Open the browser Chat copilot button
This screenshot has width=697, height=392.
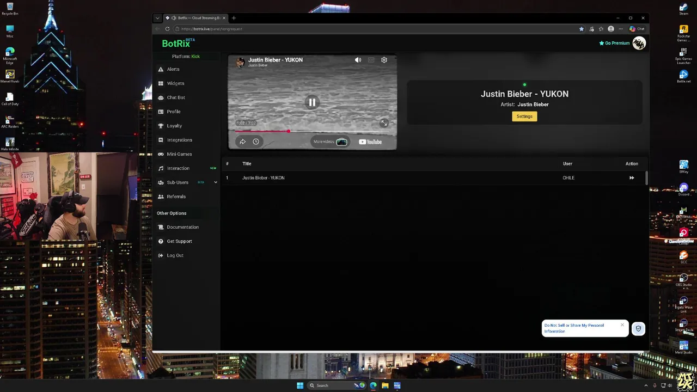[637, 29]
